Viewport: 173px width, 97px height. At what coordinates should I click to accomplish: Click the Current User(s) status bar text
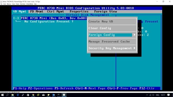pyautogui.click(x=10, y=92)
